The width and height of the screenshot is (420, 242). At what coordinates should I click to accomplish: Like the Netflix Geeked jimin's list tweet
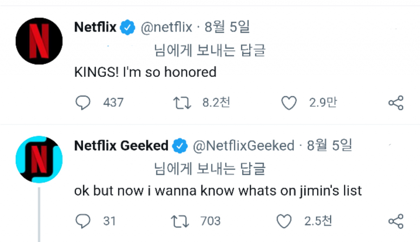click(284, 222)
